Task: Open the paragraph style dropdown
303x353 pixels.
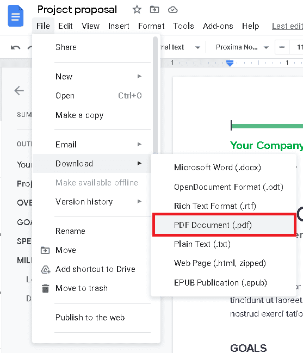Action: click(180, 47)
